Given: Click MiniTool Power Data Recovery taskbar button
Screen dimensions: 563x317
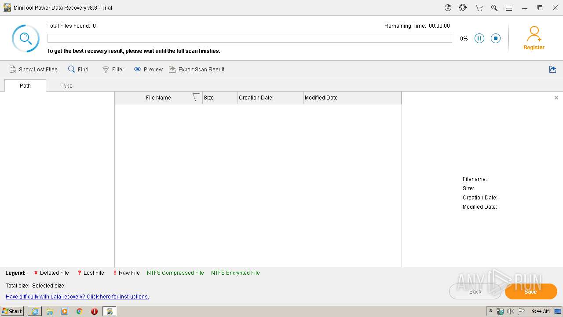Looking at the screenshot, I should pyautogui.click(x=110, y=311).
